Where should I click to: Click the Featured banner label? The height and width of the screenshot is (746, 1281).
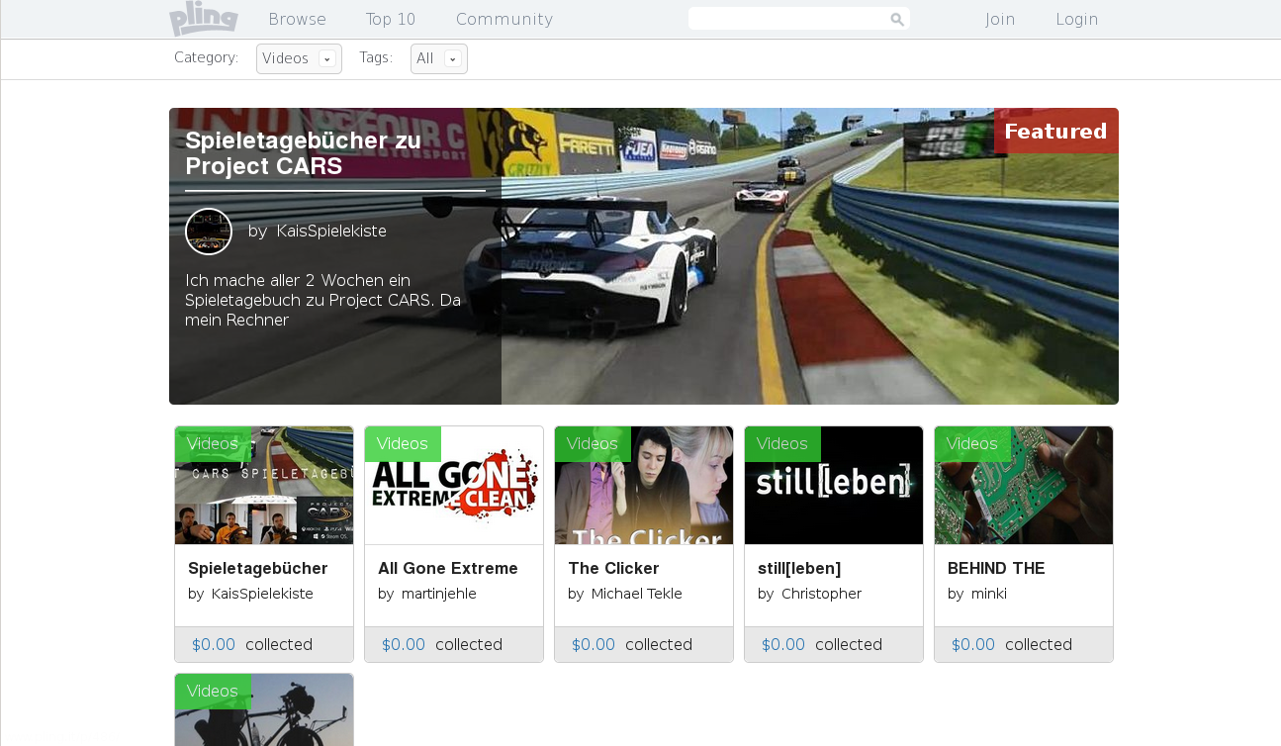pos(1055,132)
